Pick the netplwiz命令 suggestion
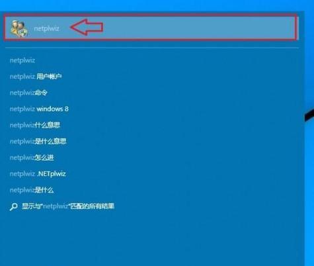 click(28, 93)
